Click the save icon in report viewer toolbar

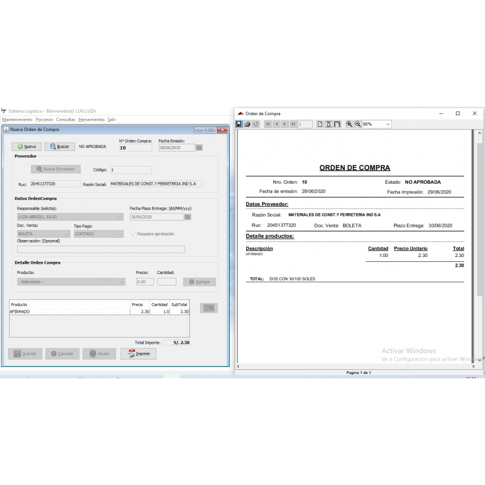pos(239,124)
